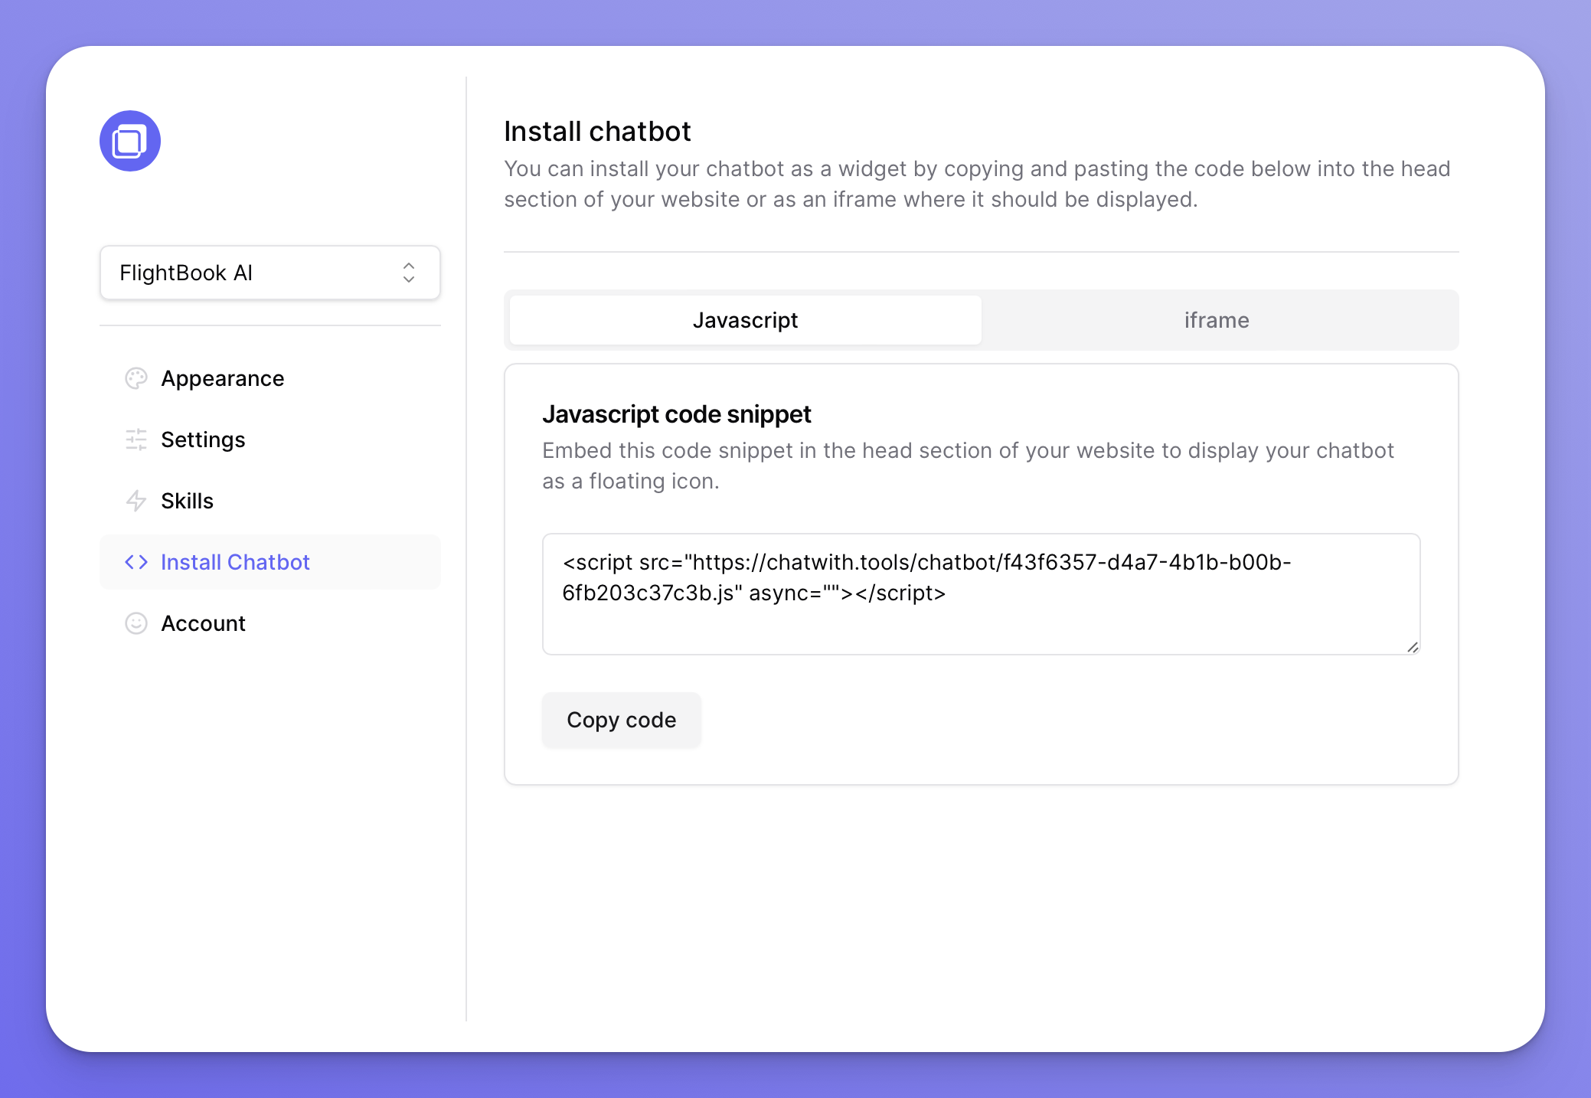Screen dimensions: 1591x1098
Task: Navigate to the Account label in the sidebar
Action: click(x=203, y=623)
